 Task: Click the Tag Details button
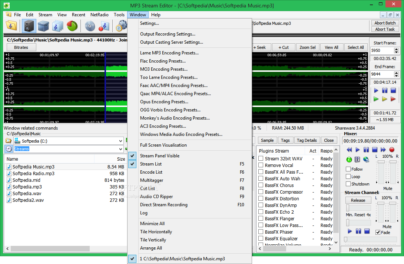(307, 140)
